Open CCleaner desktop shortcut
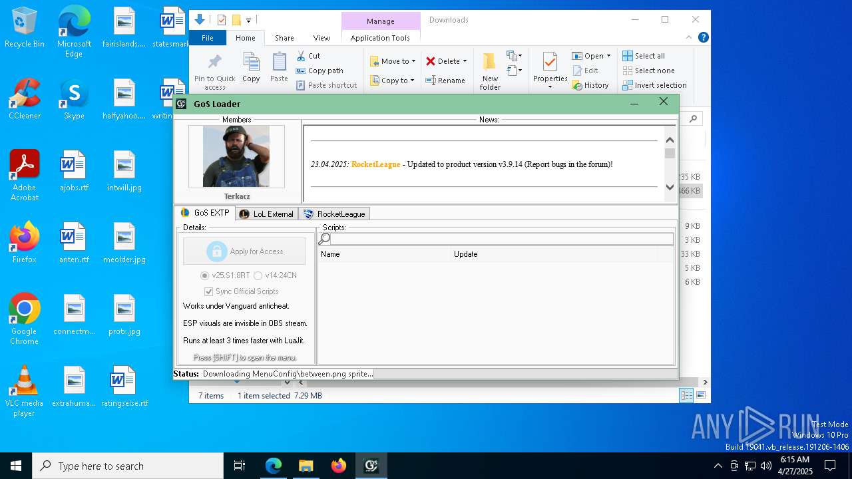Image resolution: width=852 pixels, height=479 pixels. click(24, 99)
